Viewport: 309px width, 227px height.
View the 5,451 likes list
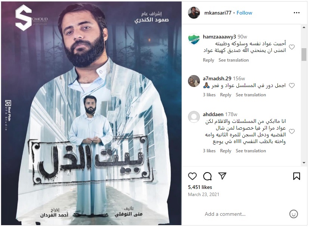coord(200,187)
